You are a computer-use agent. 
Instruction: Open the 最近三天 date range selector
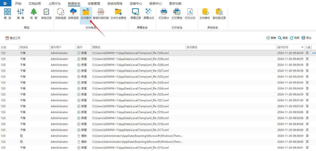pos(12,38)
